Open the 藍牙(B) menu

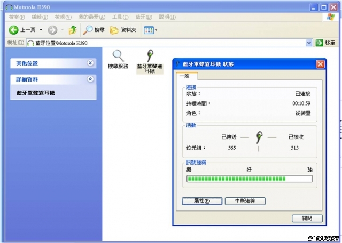144,17
